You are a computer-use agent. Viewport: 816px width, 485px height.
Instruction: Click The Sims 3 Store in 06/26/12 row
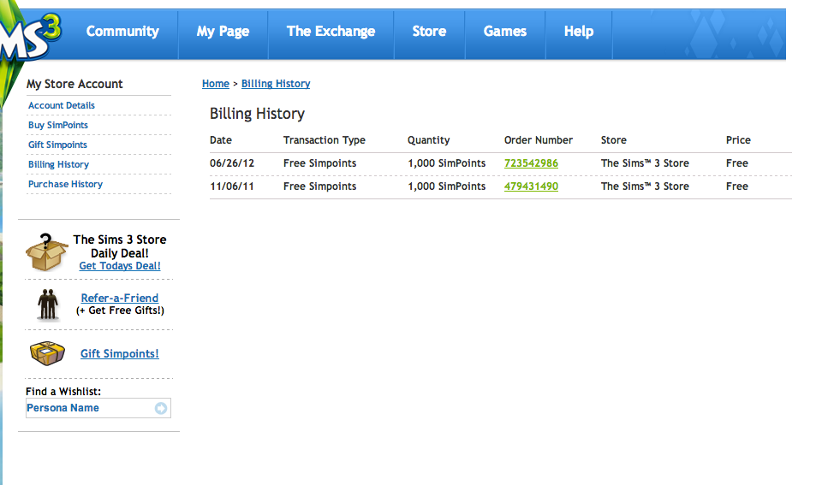tap(645, 163)
